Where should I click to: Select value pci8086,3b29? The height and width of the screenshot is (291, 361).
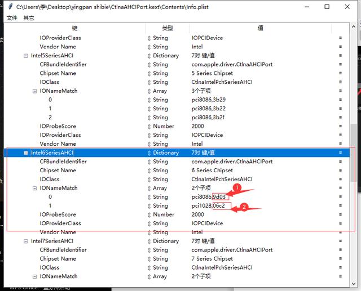click(209, 100)
